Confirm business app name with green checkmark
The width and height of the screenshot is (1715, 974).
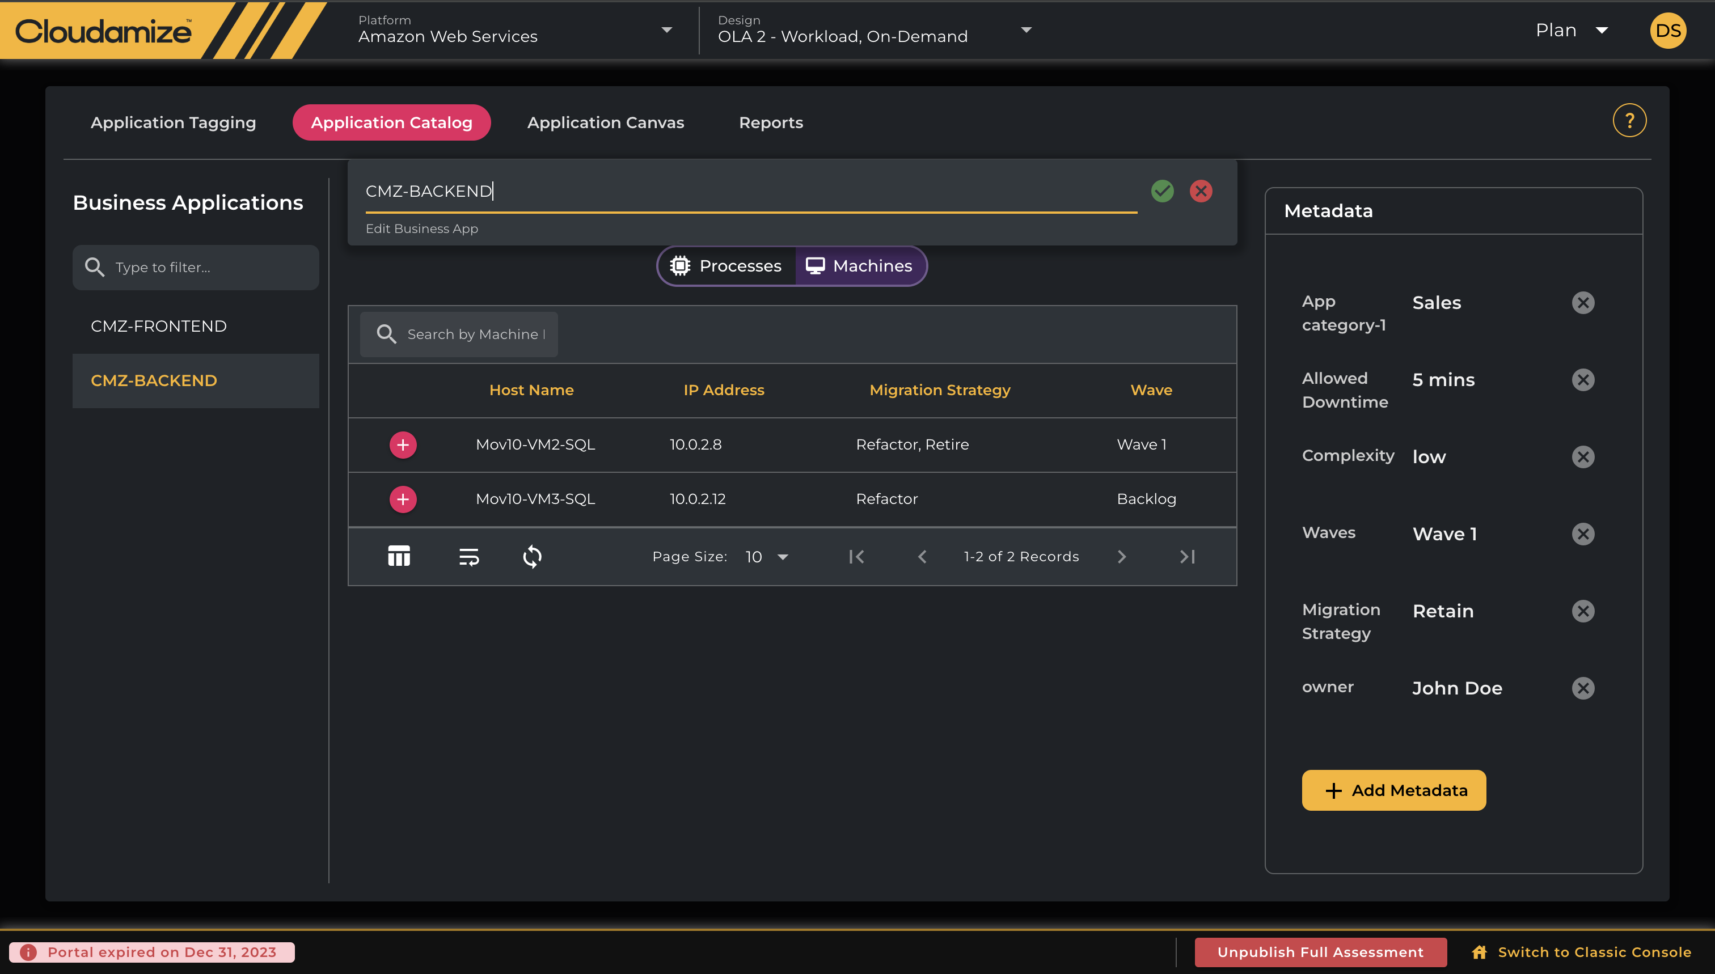point(1162,191)
